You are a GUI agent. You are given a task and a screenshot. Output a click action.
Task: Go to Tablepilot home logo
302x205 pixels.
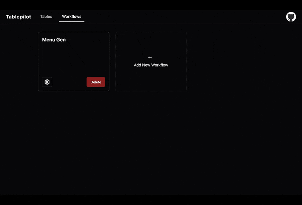[x=18, y=17]
